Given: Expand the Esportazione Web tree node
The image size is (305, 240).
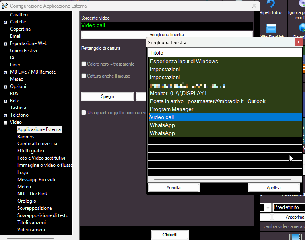Looking at the screenshot, I should (x=5, y=44).
